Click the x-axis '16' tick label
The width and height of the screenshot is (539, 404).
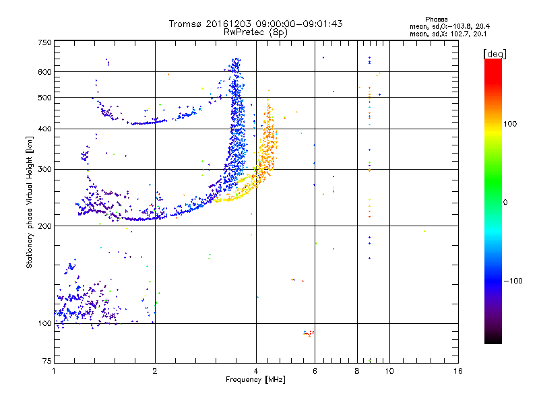click(458, 371)
